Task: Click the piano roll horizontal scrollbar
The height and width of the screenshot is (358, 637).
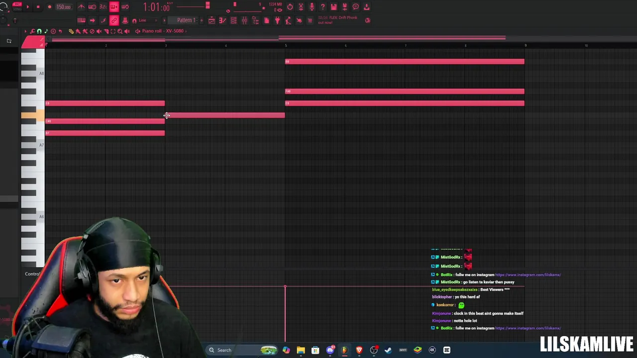Action: (x=279, y=38)
